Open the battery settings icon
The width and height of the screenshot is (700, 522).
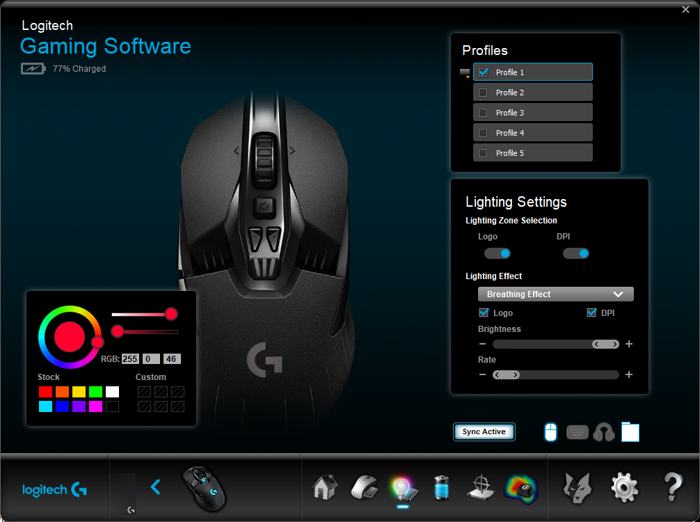[x=442, y=488]
